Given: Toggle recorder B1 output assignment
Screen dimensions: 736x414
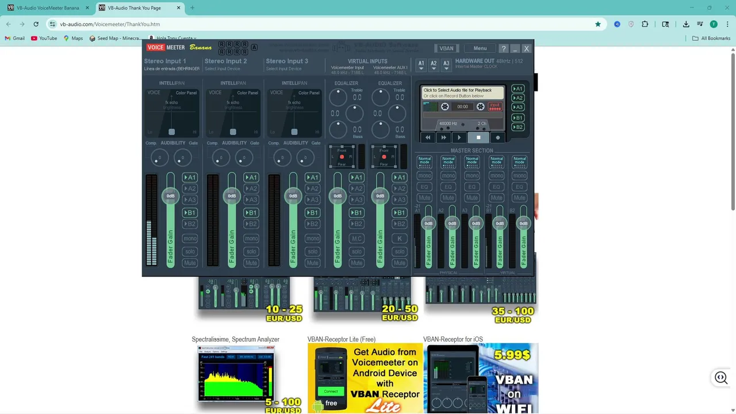Looking at the screenshot, I should [x=518, y=118].
